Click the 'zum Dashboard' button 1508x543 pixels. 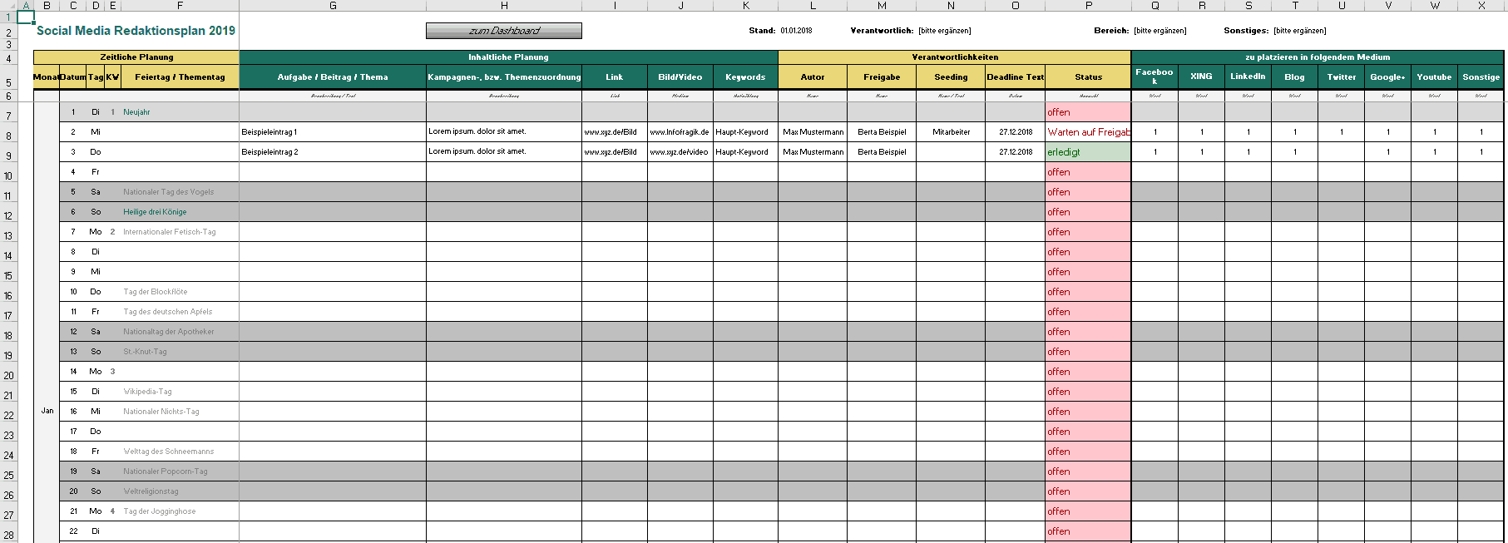pyautogui.click(x=503, y=31)
